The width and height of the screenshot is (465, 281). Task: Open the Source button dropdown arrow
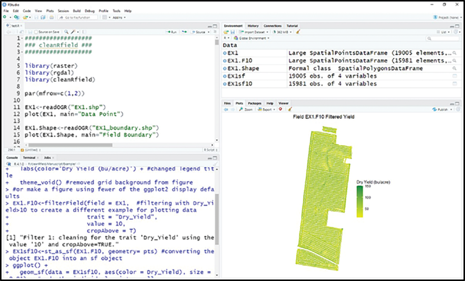click(208, 32)
